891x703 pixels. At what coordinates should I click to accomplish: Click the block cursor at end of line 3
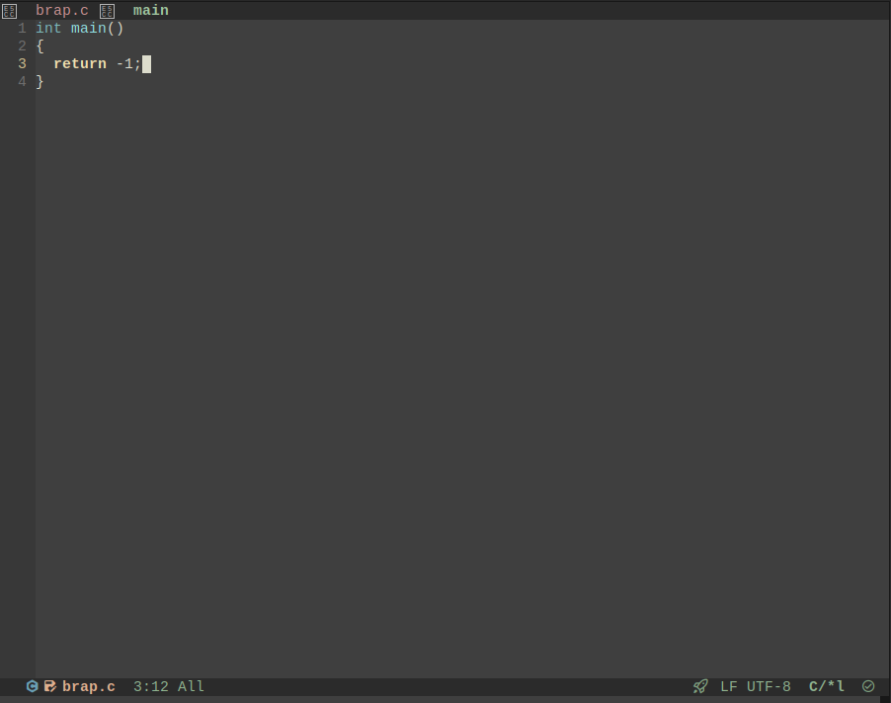(146, 64)
